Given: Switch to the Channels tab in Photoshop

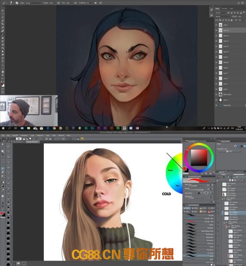Looking at the screenshot, I should [x=224, y=9].
